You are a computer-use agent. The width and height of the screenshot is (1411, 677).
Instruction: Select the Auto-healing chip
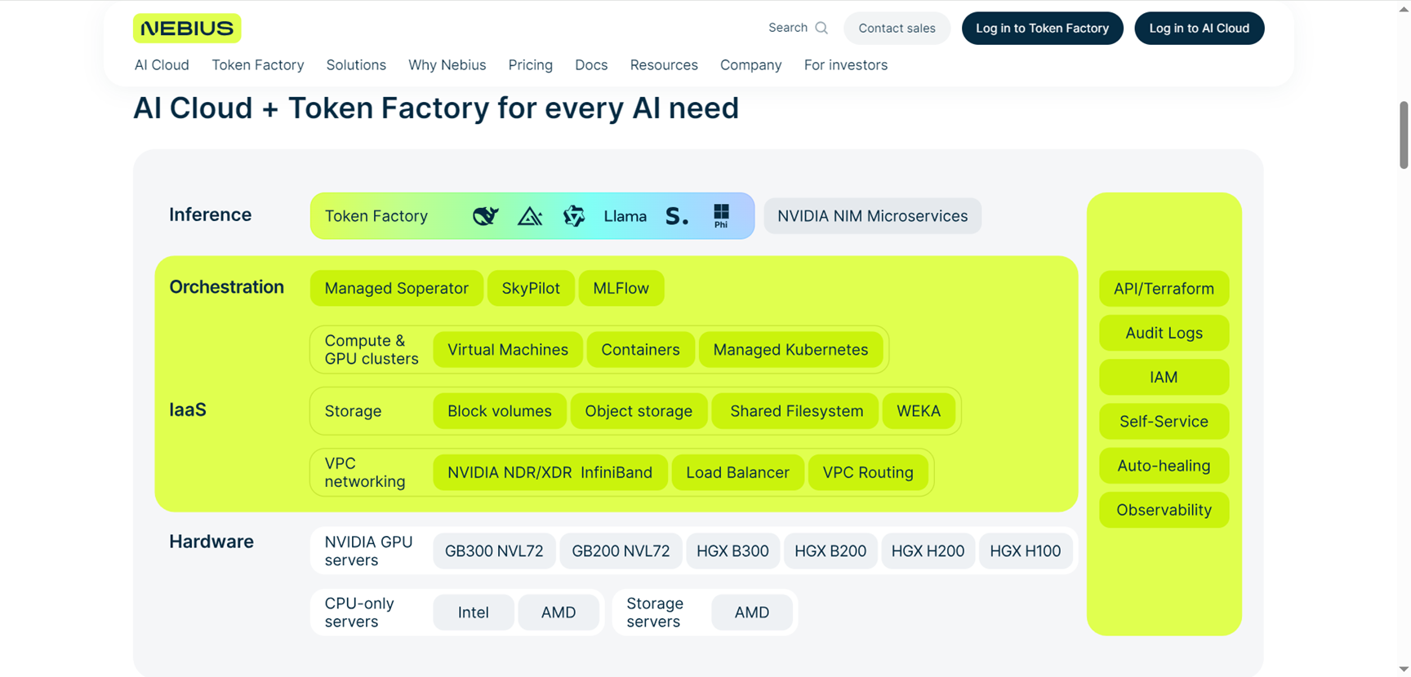1164,466
